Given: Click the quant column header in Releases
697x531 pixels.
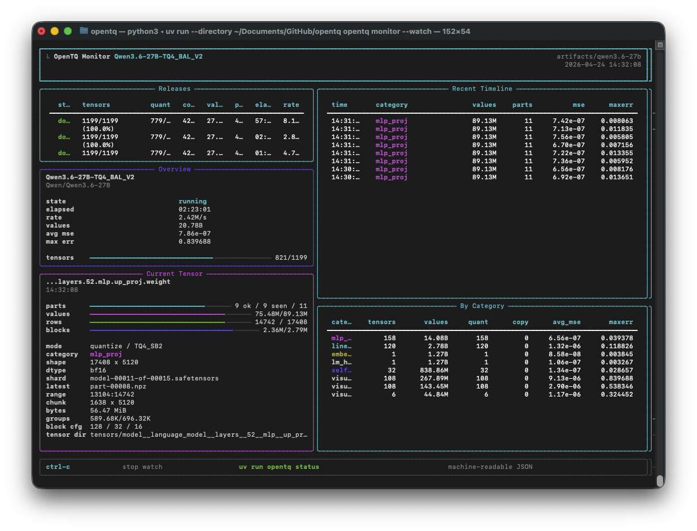Looking at the screenshot, I should click(x=160, y=105).
